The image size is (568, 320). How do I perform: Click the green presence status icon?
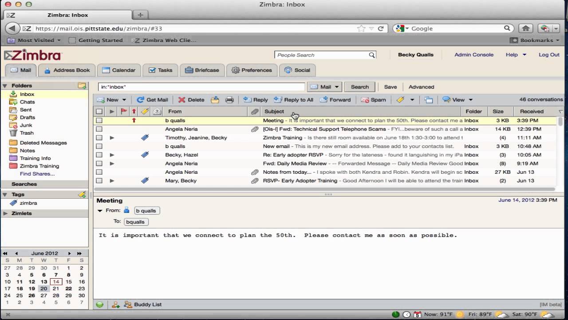click(x=99, y=304)
